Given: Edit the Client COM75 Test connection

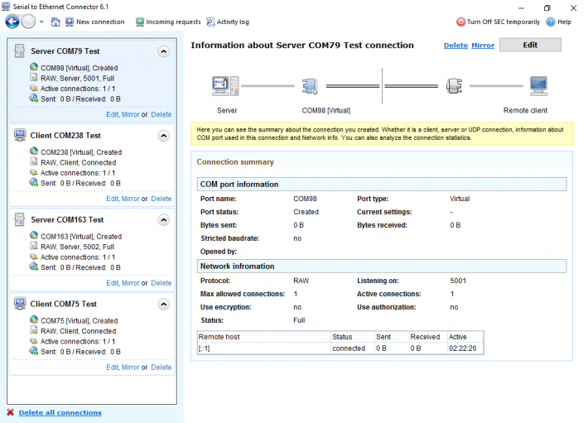Looking at the screenshot, I should 112,368.
